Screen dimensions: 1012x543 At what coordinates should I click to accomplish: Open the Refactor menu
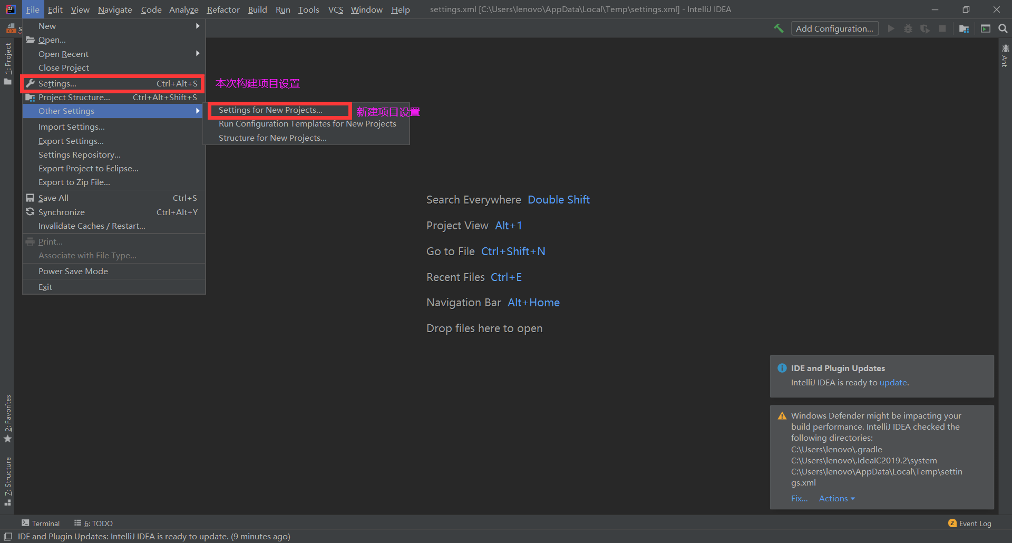click(x=223, y=9)
